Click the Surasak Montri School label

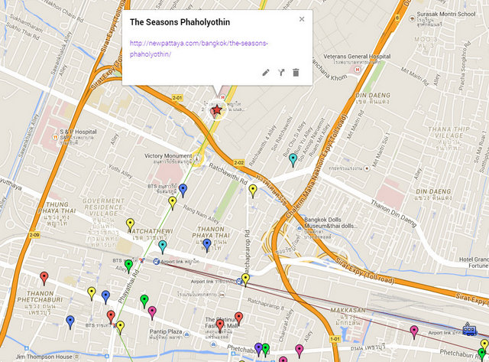446,14
